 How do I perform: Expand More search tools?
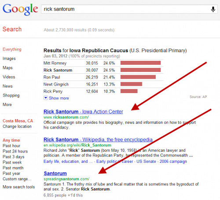[x=19, y=187]
